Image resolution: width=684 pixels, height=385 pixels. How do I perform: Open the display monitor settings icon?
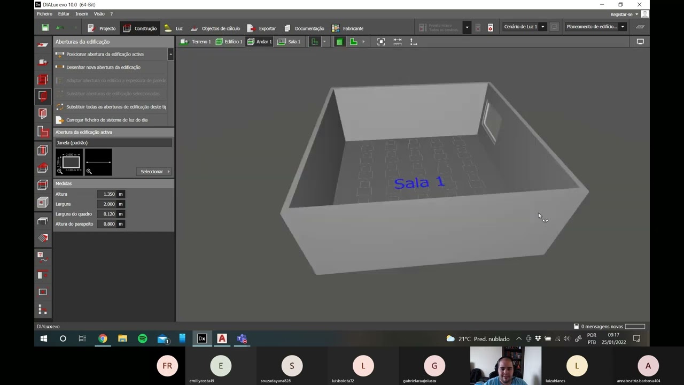(x=640, y=42)
